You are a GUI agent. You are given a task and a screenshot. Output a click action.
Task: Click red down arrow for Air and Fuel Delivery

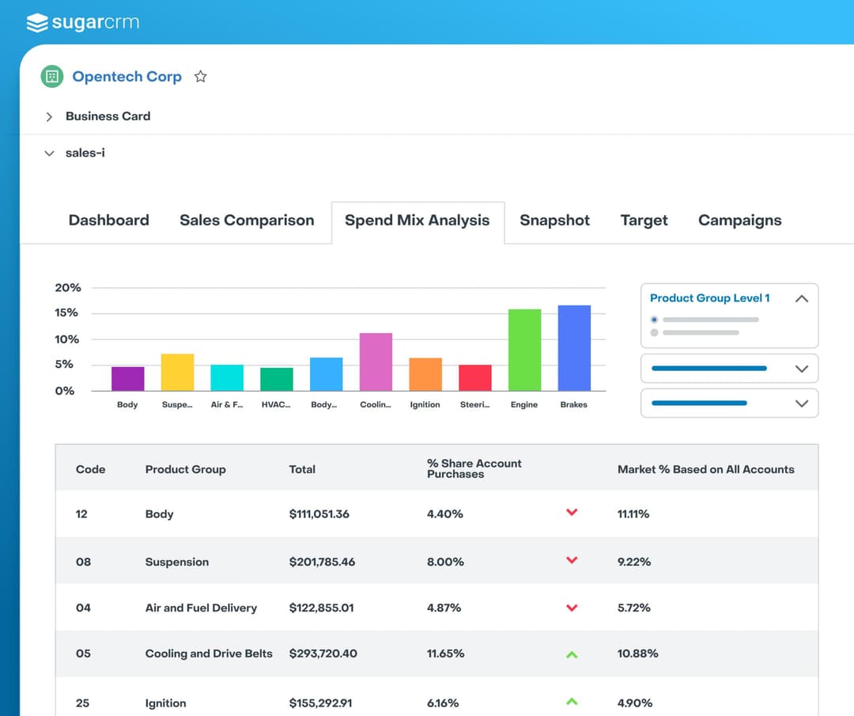(x=572, y=608)
